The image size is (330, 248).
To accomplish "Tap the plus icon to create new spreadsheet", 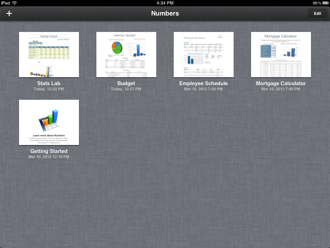I will click(9, 14).
